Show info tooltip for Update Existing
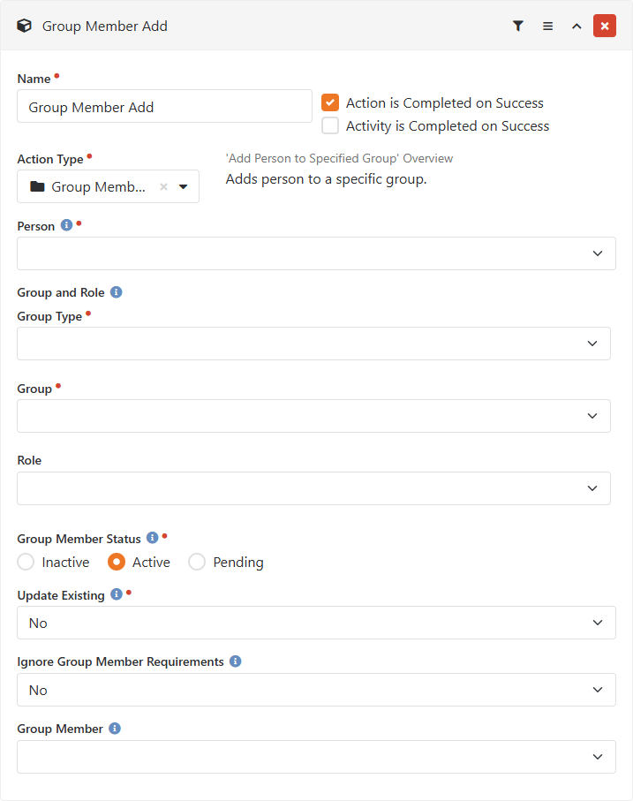The width and height of the screenshot is (633, 801). (x=116, y=595)
